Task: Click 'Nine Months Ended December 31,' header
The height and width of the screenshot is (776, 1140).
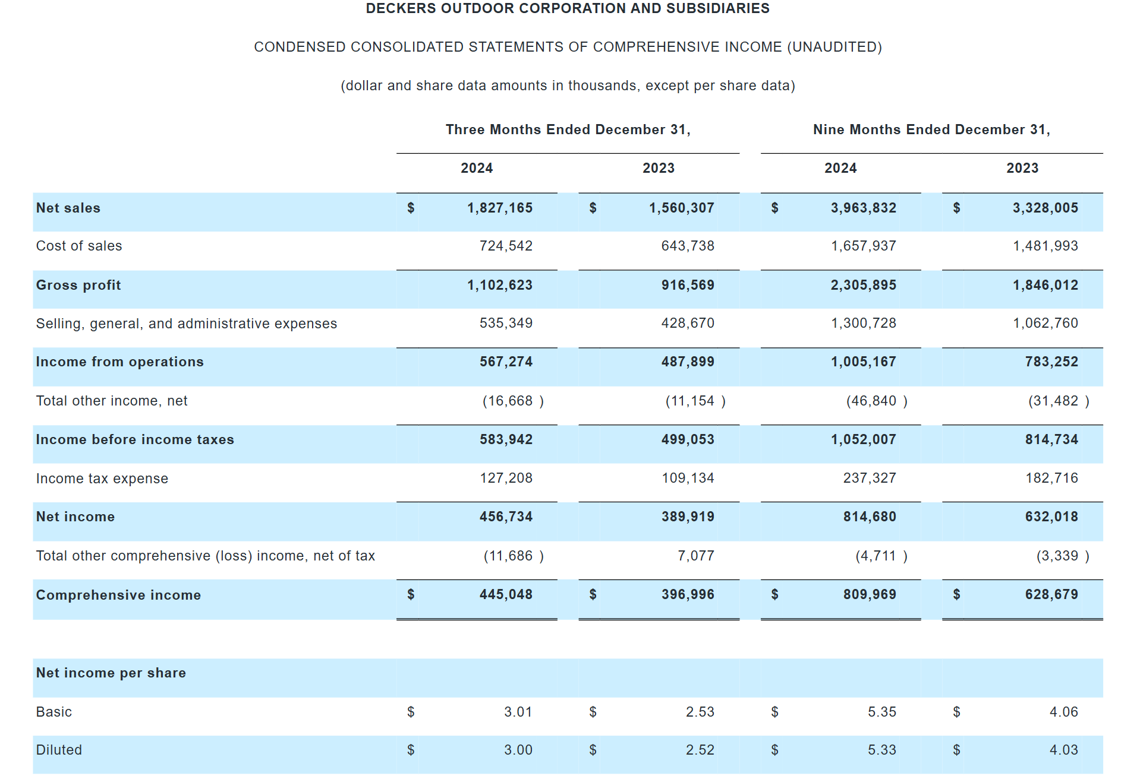Action: (932, 129)
